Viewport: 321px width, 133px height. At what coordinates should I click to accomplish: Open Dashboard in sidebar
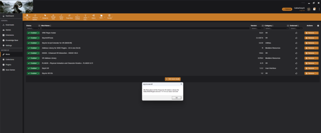pos(11,16)
